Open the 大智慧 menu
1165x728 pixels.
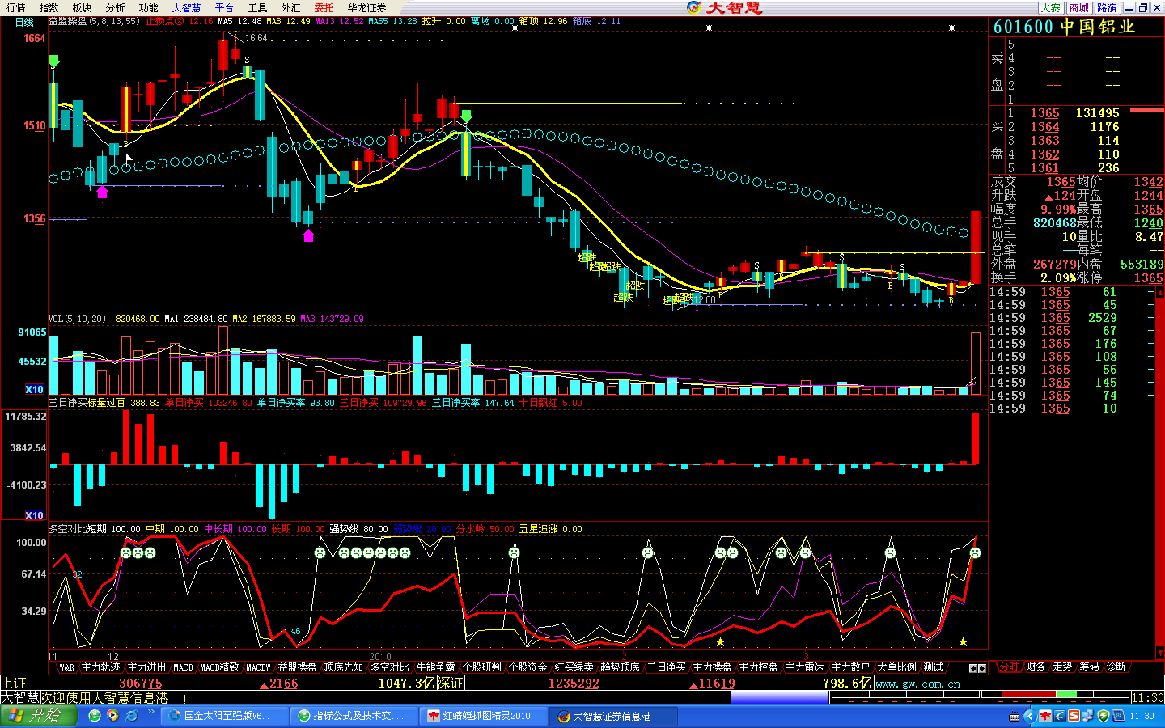tap(187, 8)
